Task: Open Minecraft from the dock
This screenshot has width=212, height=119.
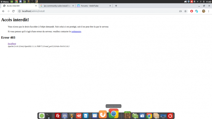Action: (127, 115)
